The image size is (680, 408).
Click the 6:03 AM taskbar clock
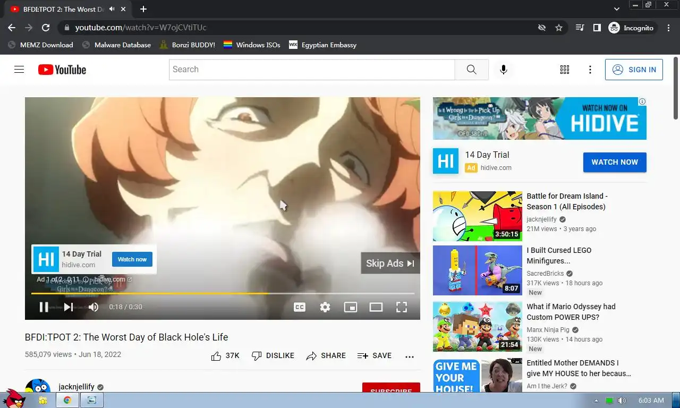(x=651, y=401)
